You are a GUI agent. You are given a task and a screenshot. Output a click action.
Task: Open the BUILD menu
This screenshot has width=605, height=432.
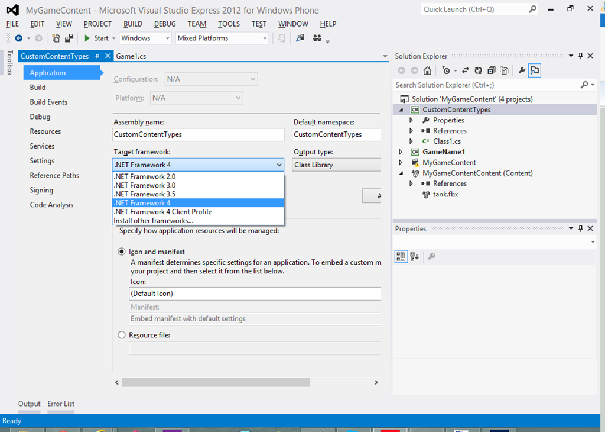(x=133, y=24)
